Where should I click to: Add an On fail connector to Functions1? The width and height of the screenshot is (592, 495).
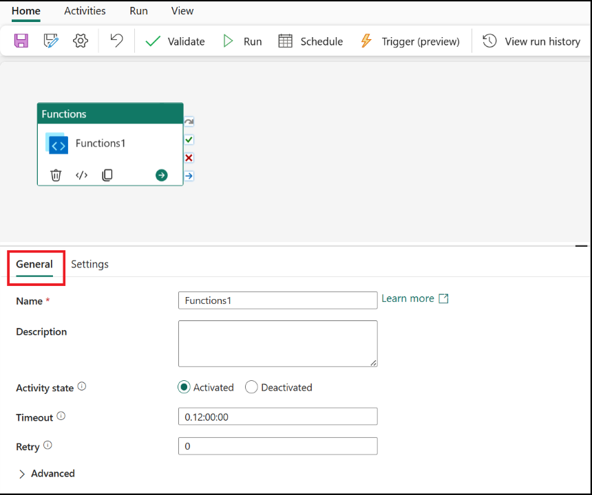189,157
